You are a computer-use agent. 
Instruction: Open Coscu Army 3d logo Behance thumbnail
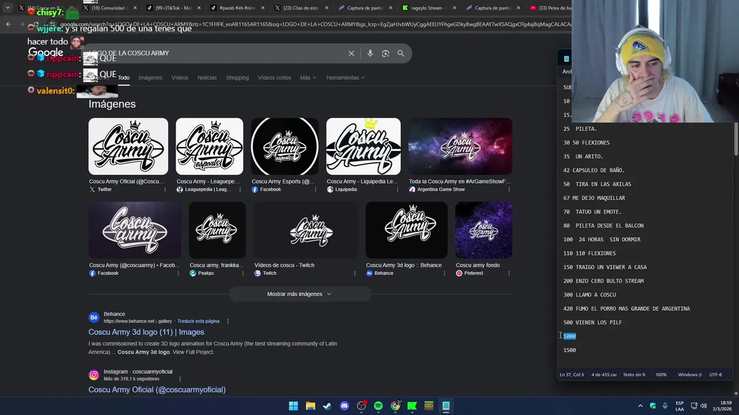pos(406,230)
